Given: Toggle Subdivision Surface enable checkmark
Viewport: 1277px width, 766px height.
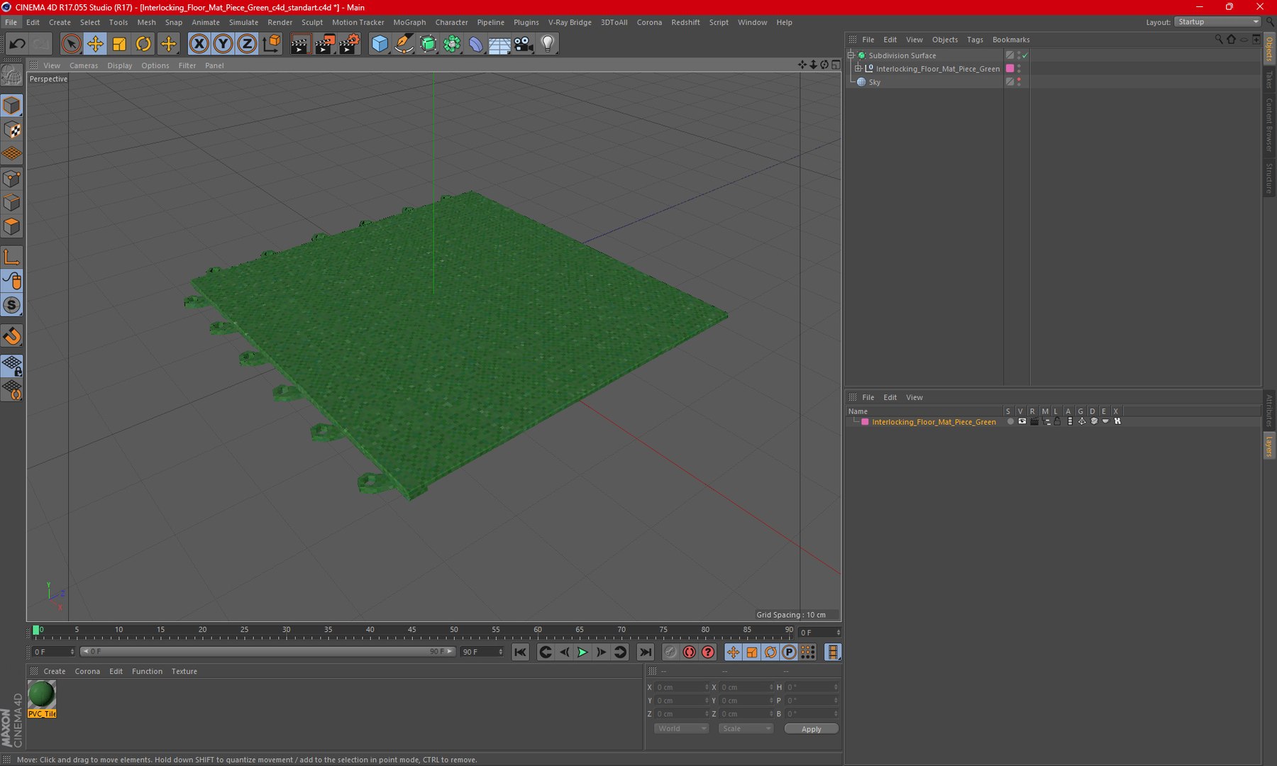Looking at the screenshot, I should (x=1025, y=55).
